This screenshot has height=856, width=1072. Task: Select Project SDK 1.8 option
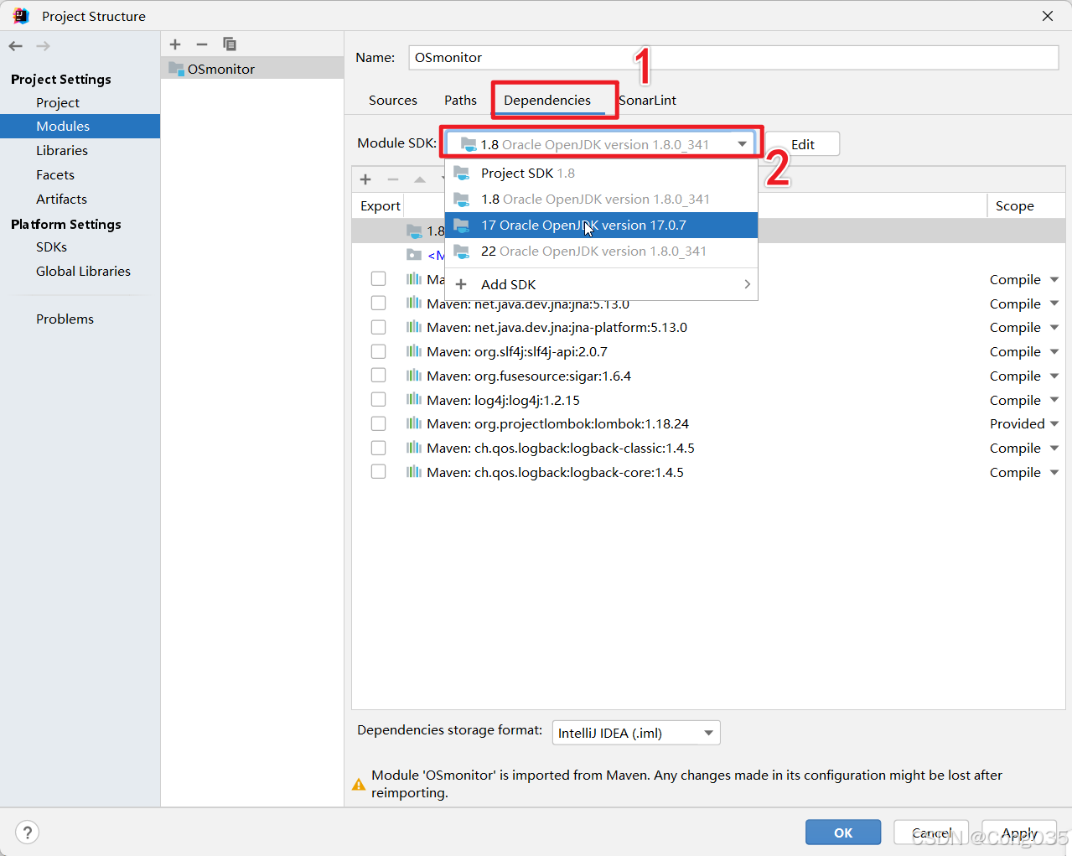point(601,173)
